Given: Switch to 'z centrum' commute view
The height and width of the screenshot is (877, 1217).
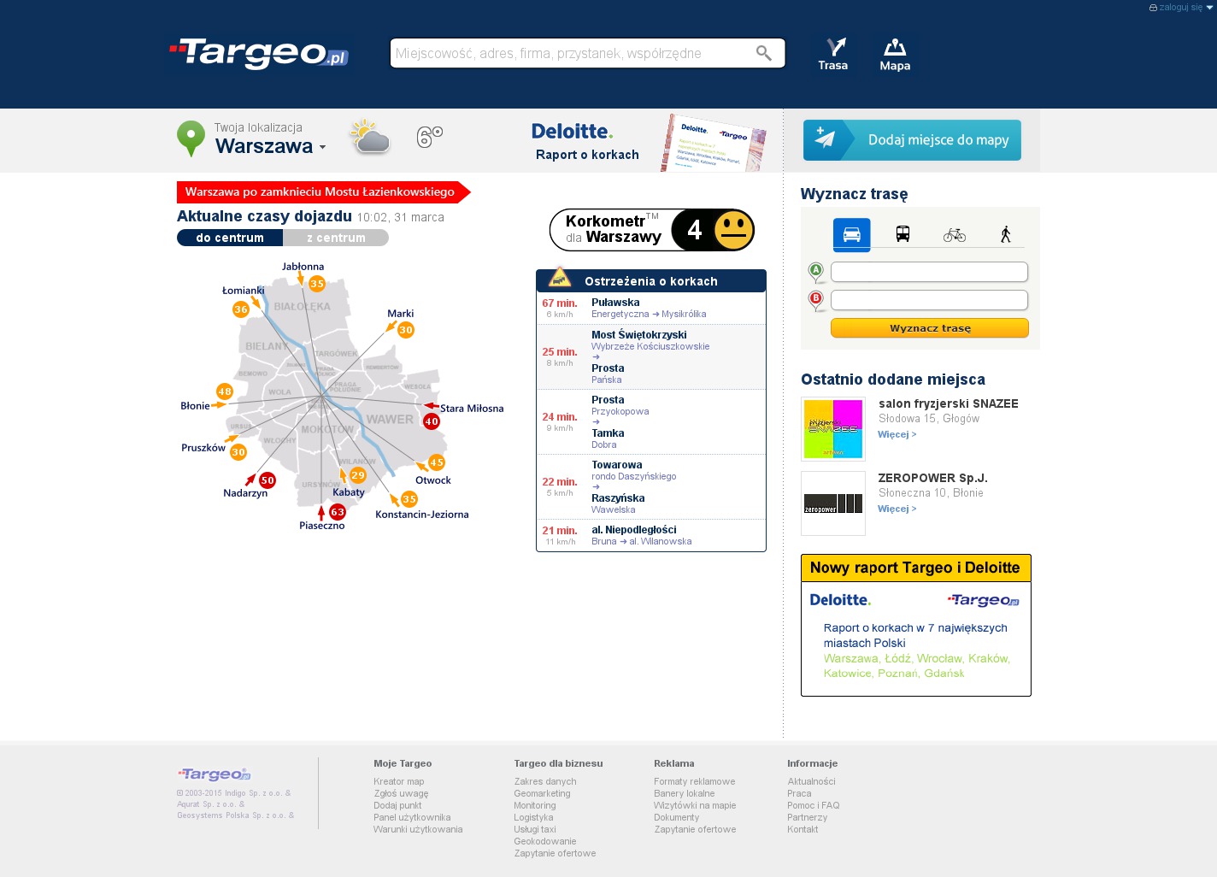Looking at the screenshot, I should [336, 238].
